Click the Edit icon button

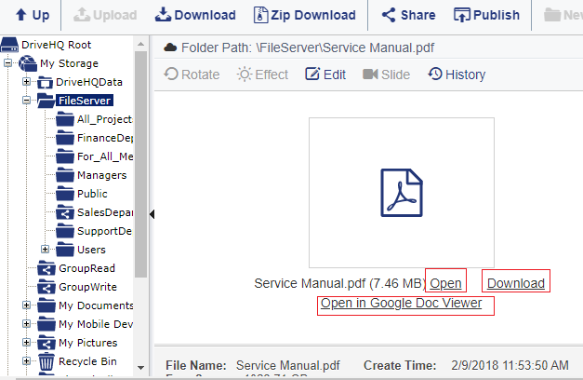coord(325,75)
